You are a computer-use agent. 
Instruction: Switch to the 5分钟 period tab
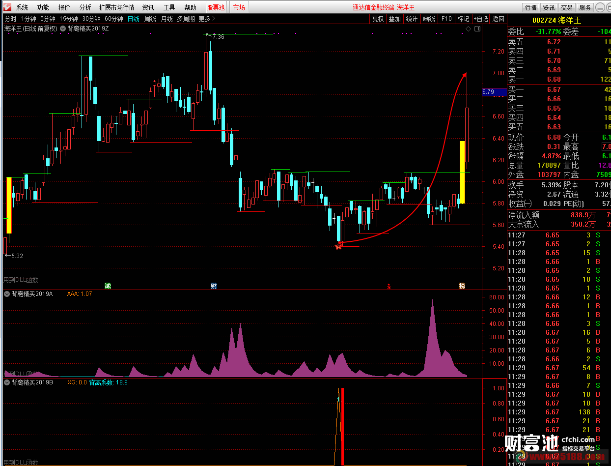point(48,19)
